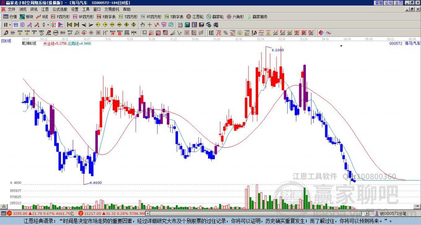
Task: Toggle the 权 price adjustment button
Action: tap(53, 25)
